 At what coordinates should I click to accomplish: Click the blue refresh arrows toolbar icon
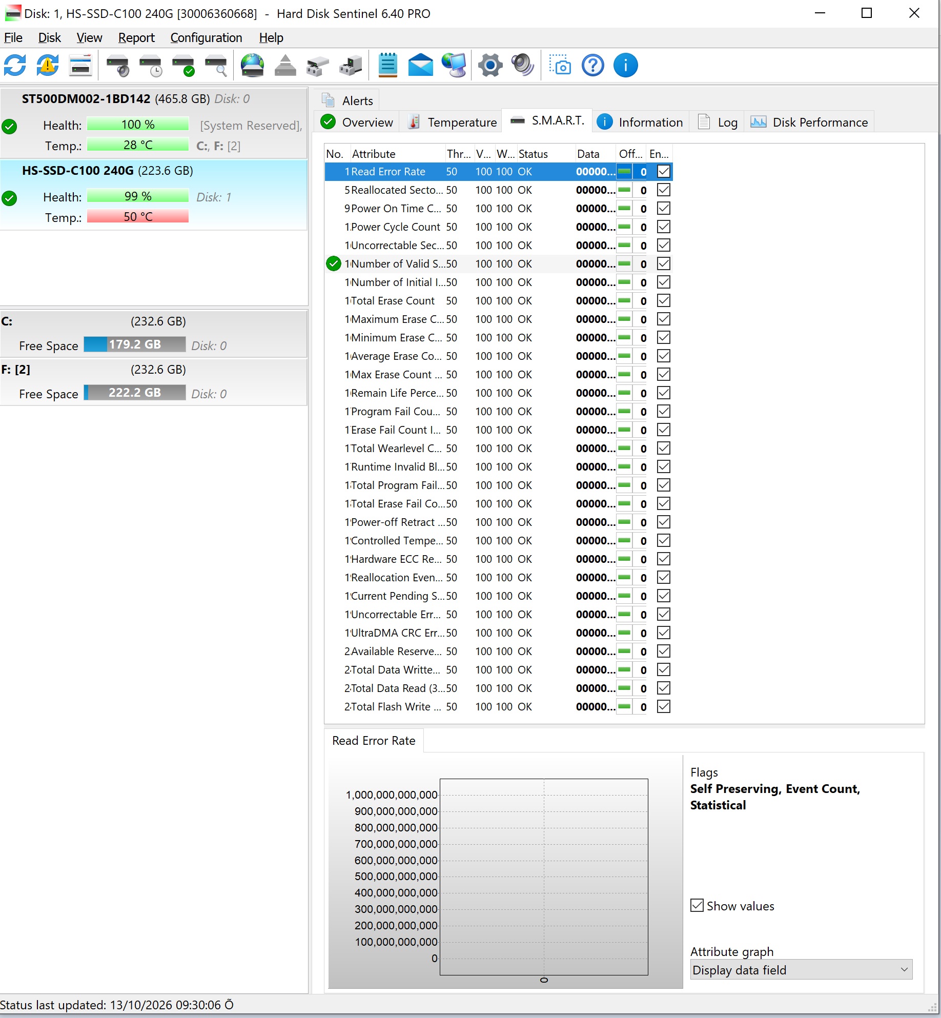click(x=15, y=65)
